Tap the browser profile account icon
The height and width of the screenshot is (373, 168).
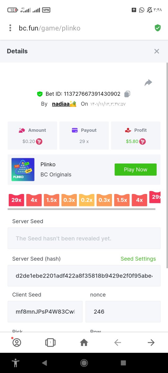(16, 343)
